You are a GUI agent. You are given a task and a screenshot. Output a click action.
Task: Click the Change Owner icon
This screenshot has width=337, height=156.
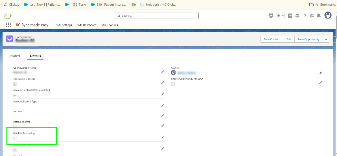point(320,73)
